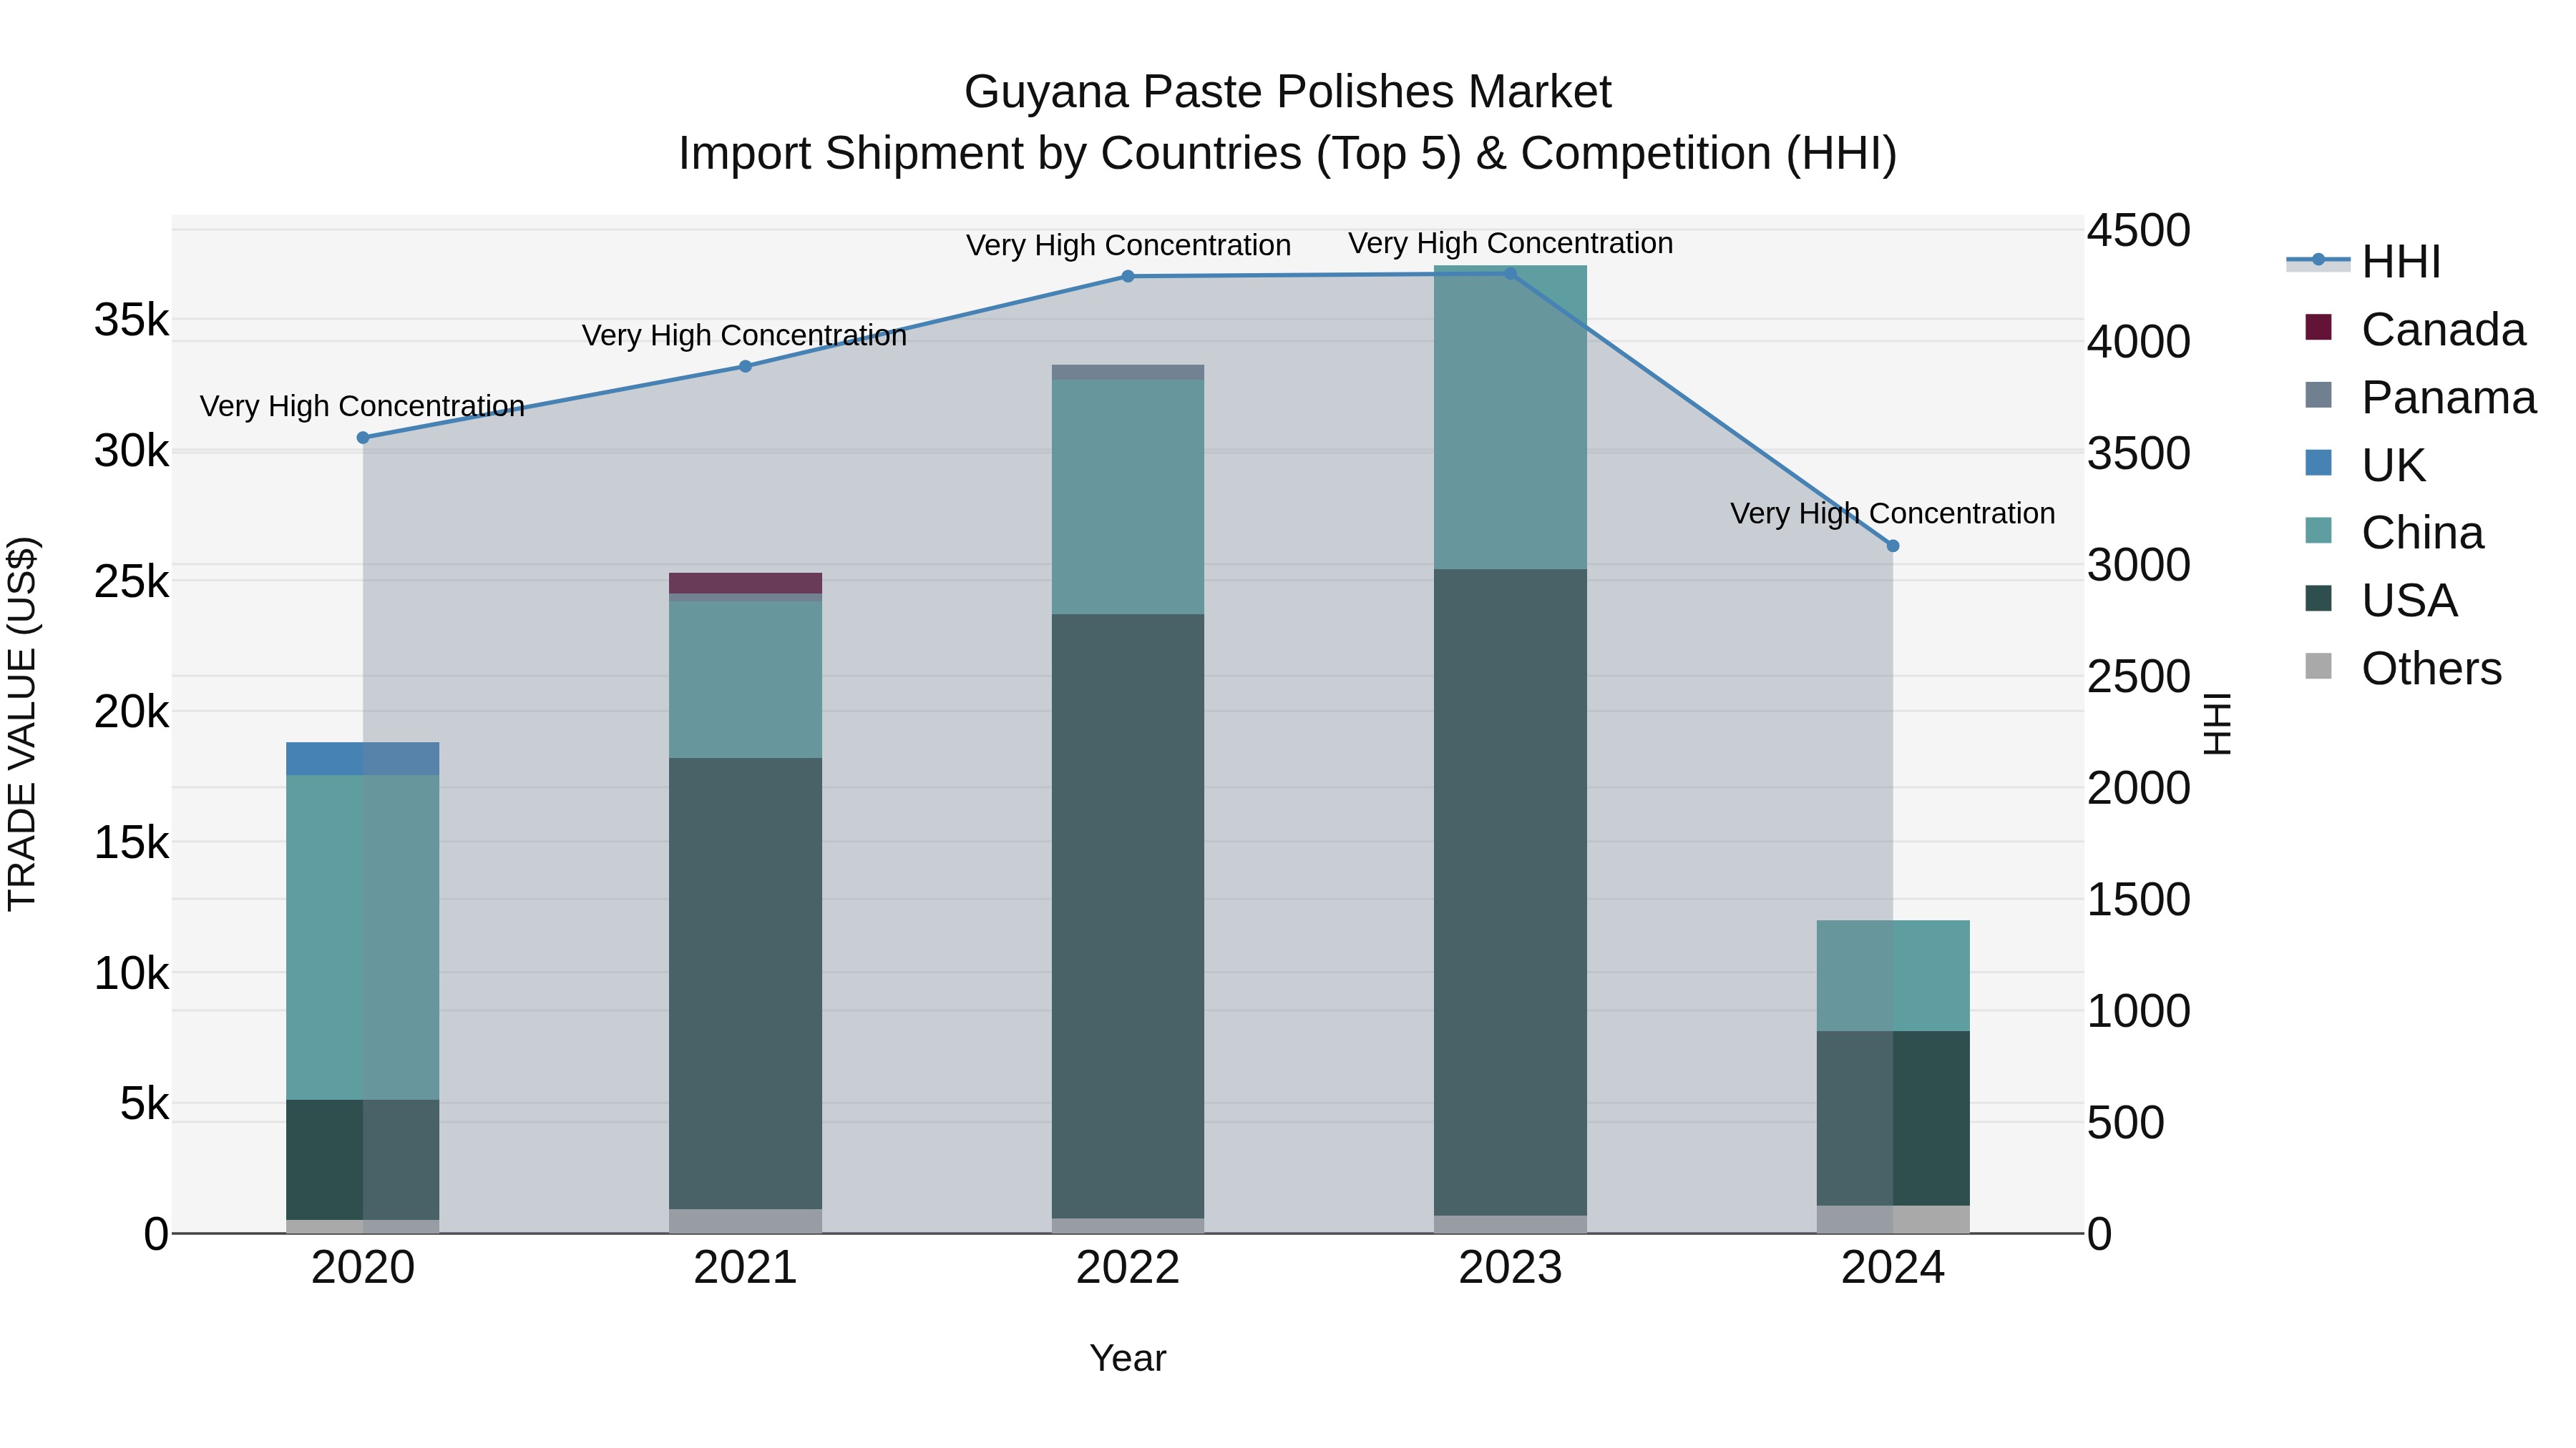The height and width of the screenshot is (1448, 2576).
Task: Toggle the Panama legend entry
Action: pyautogui.click(x=2420, y=397)
